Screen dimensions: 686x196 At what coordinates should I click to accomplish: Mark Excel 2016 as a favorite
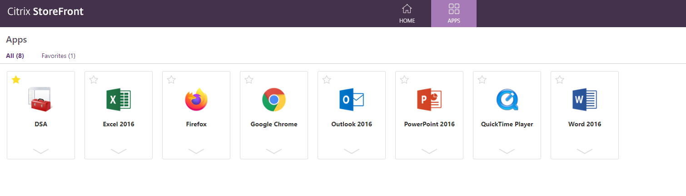tap(94, 80)
